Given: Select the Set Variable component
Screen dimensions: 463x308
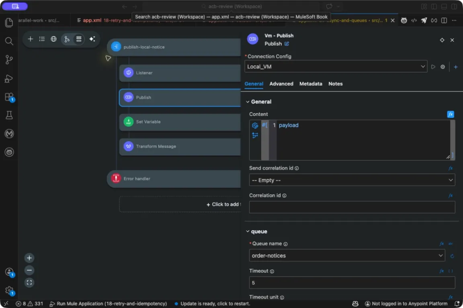Looking at the screenshot, I should point(180,122).
